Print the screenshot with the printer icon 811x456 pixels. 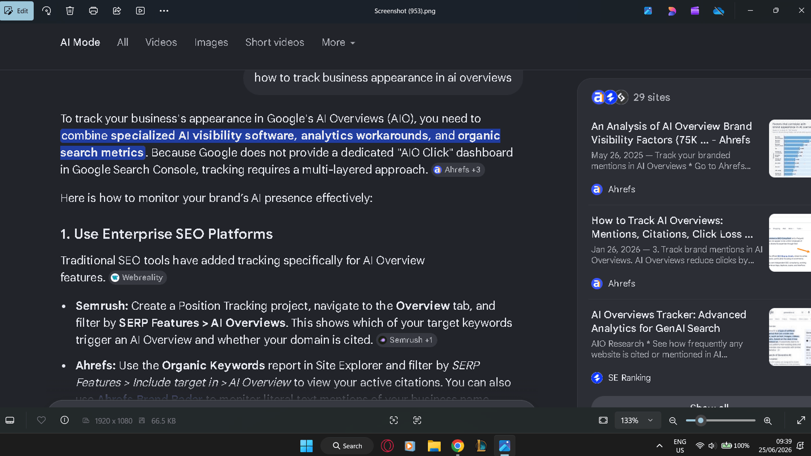93,11
